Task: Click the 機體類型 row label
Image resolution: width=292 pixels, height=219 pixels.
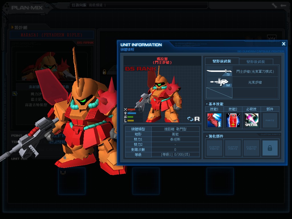Action: tap(138, 129)
